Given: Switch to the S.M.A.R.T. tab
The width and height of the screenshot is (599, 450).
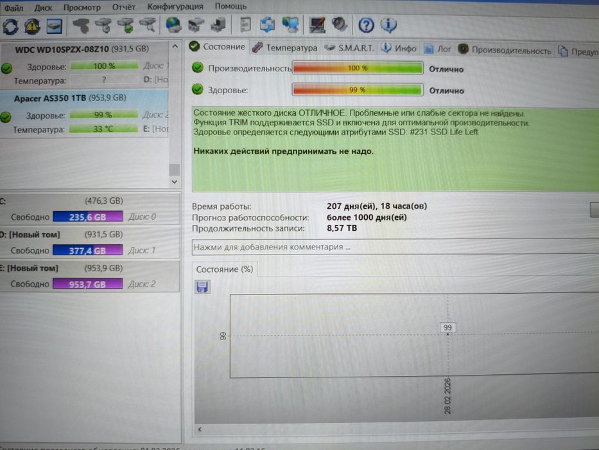Looking at the screenshot, I should 349,48.
